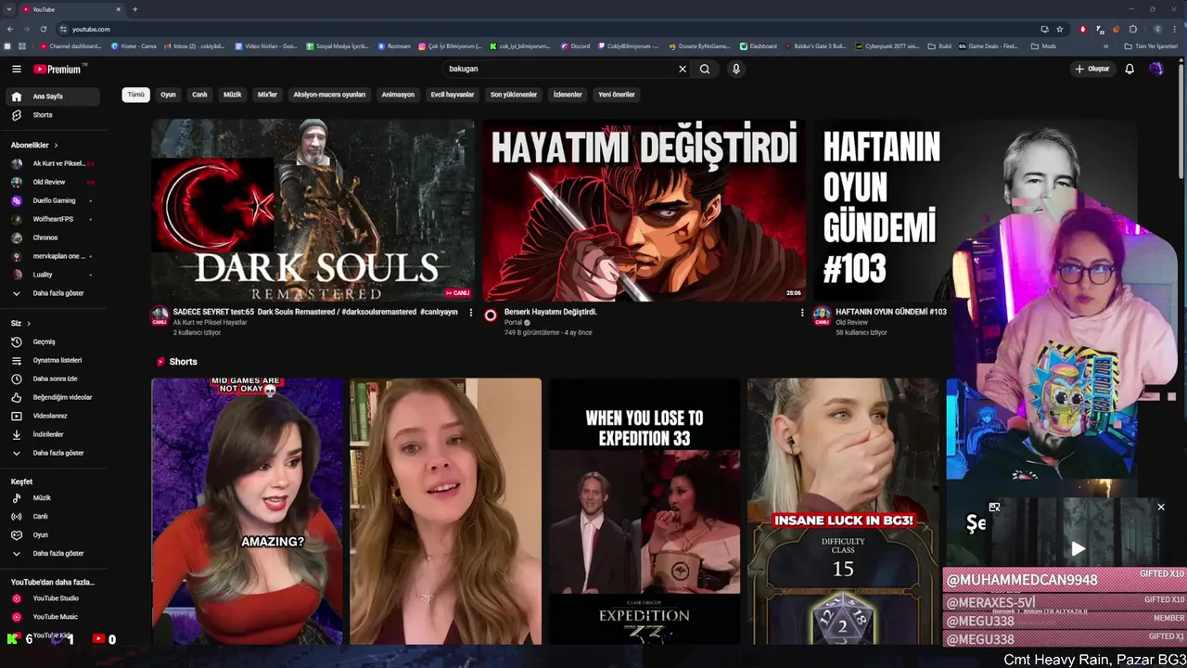Open Duello Gaming subscription
The width and height of the screenshot is (1187, 668).
pos(53,200)
